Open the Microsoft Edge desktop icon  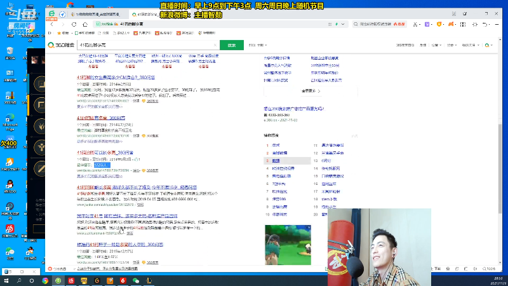pyautogui.click(x=10, y=122)
